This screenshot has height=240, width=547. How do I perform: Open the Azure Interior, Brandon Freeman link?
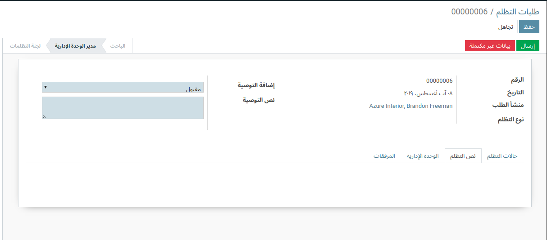click(x=410, y=106)
